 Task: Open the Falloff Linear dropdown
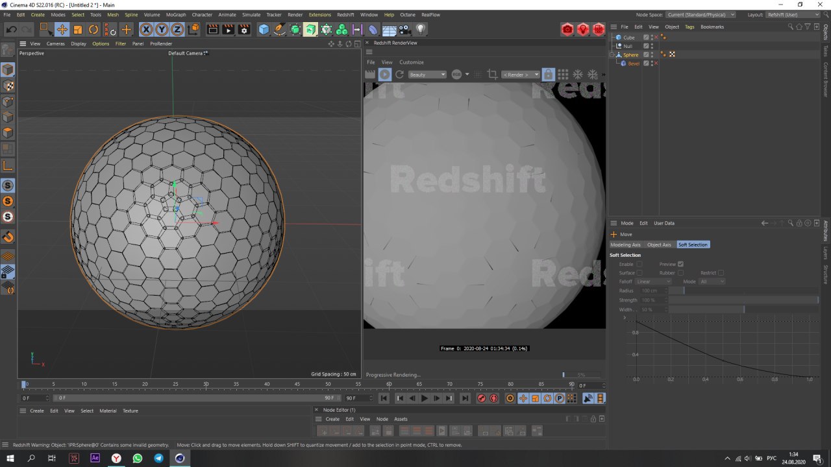[653, 281]
